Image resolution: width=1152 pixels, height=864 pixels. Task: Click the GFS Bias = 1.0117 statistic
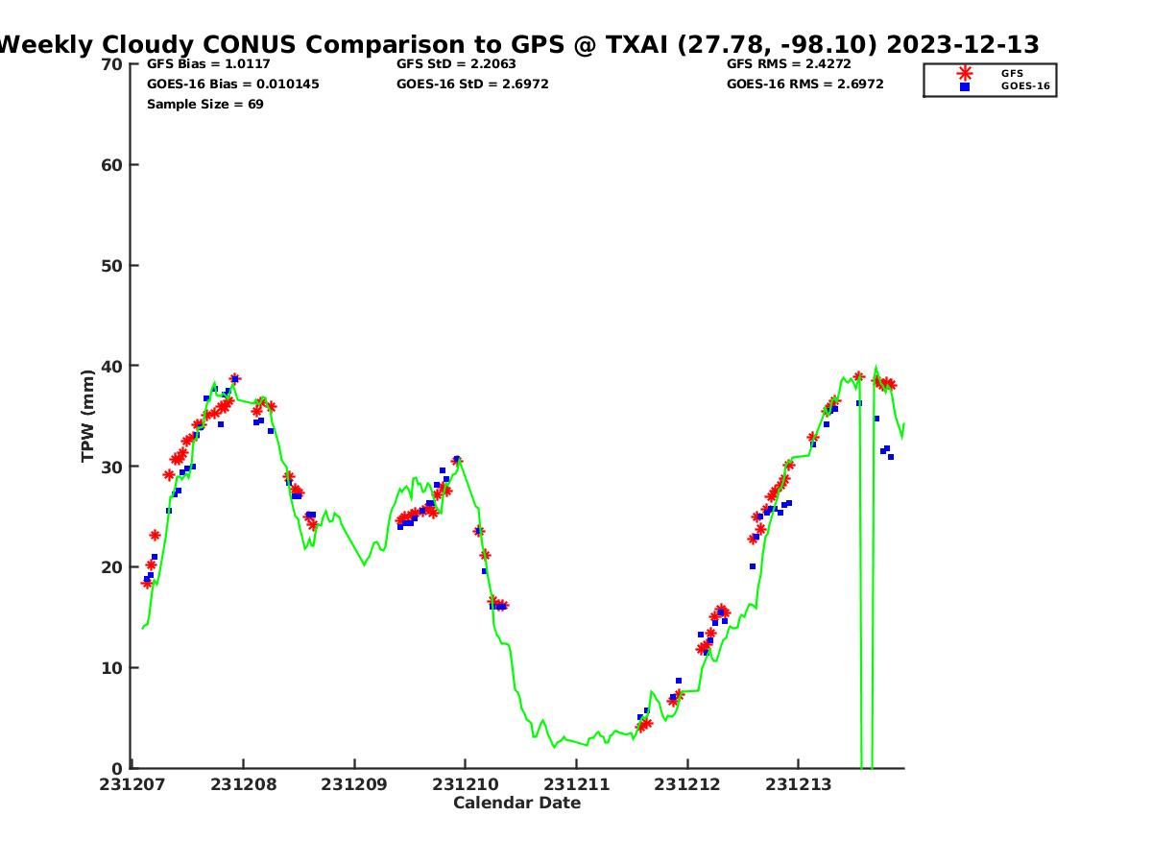[x=208, y=64]
